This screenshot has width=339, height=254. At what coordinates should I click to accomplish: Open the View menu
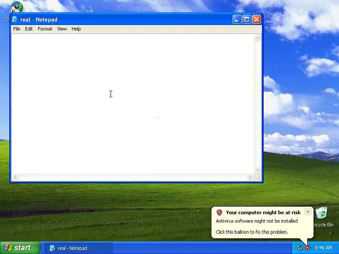[62, 29]
